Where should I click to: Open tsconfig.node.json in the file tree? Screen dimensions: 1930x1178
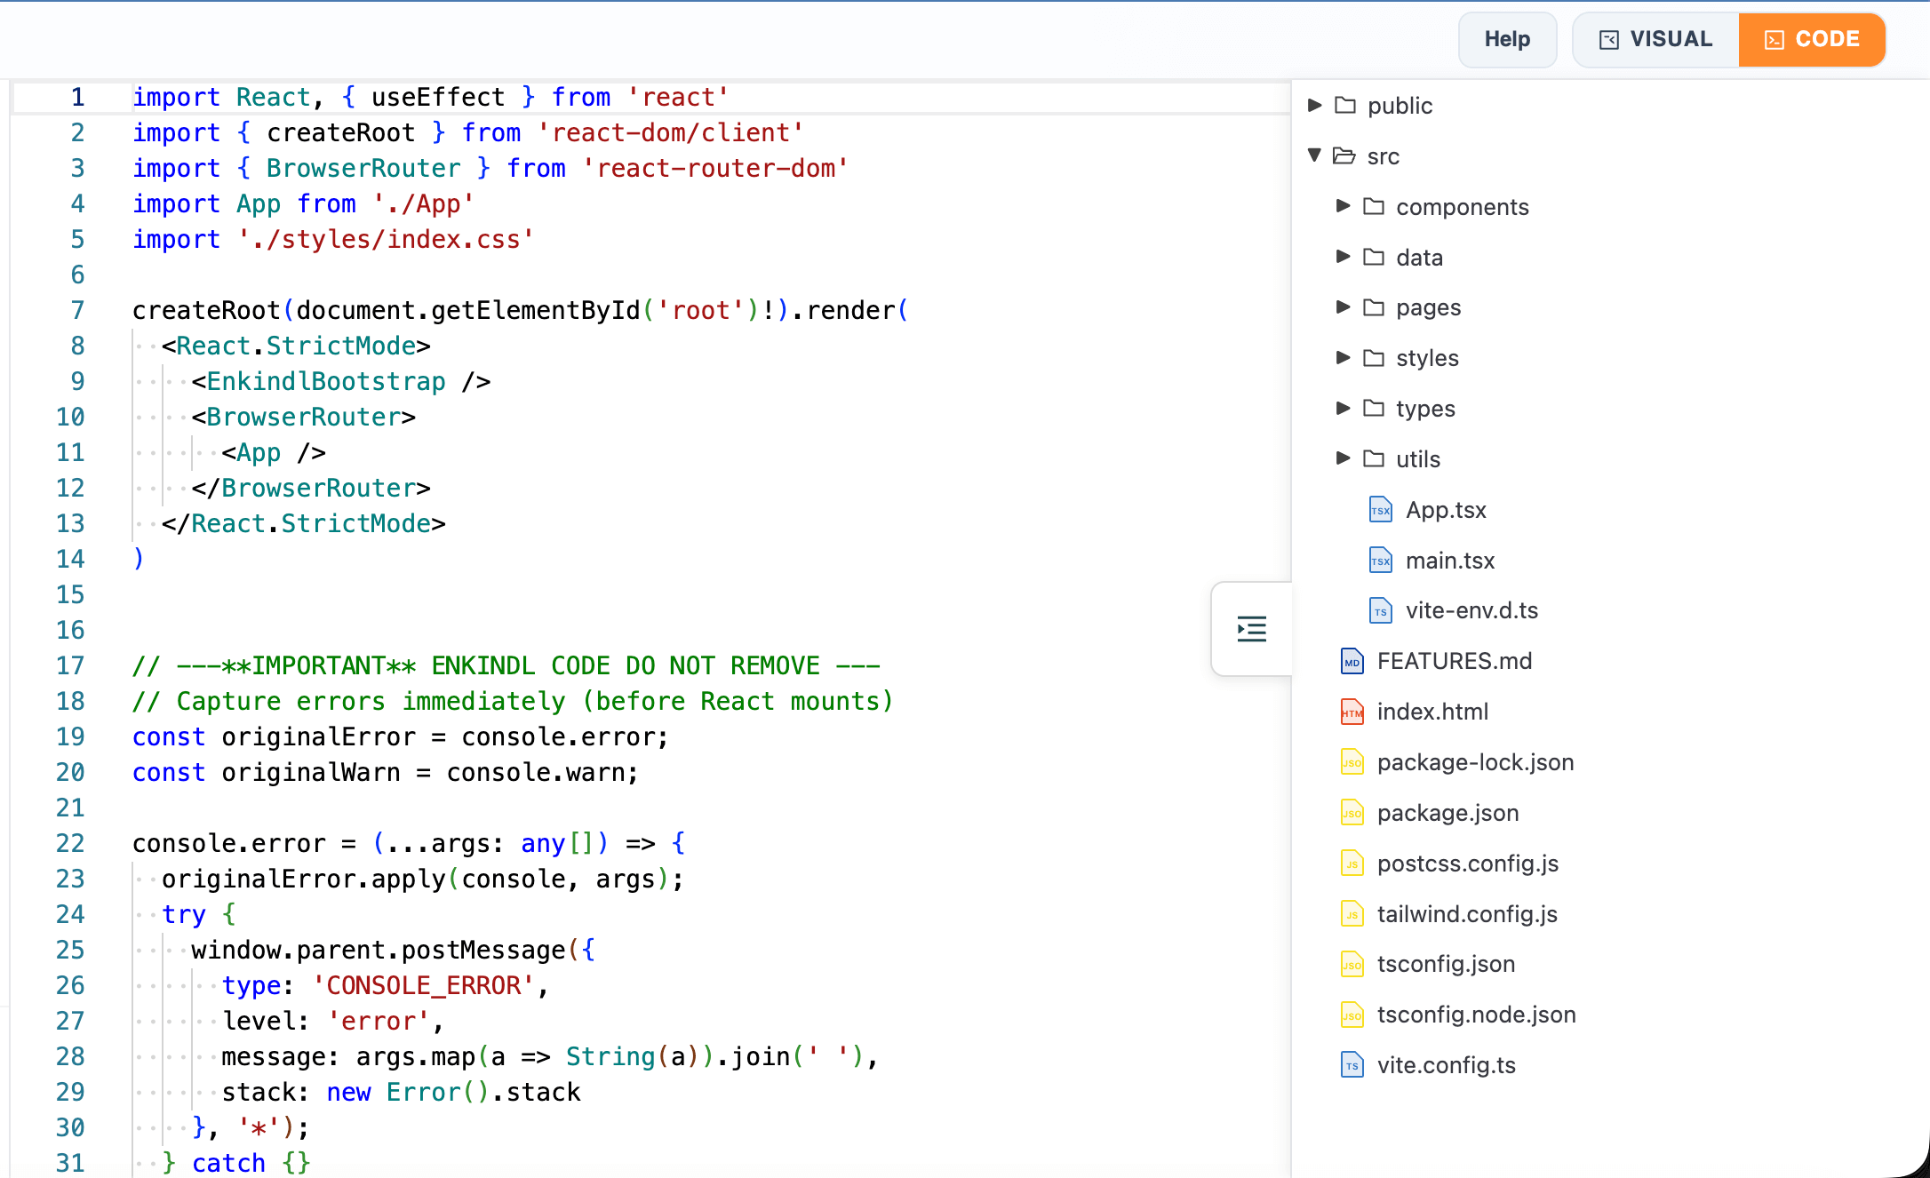tap(1476, 1015)
